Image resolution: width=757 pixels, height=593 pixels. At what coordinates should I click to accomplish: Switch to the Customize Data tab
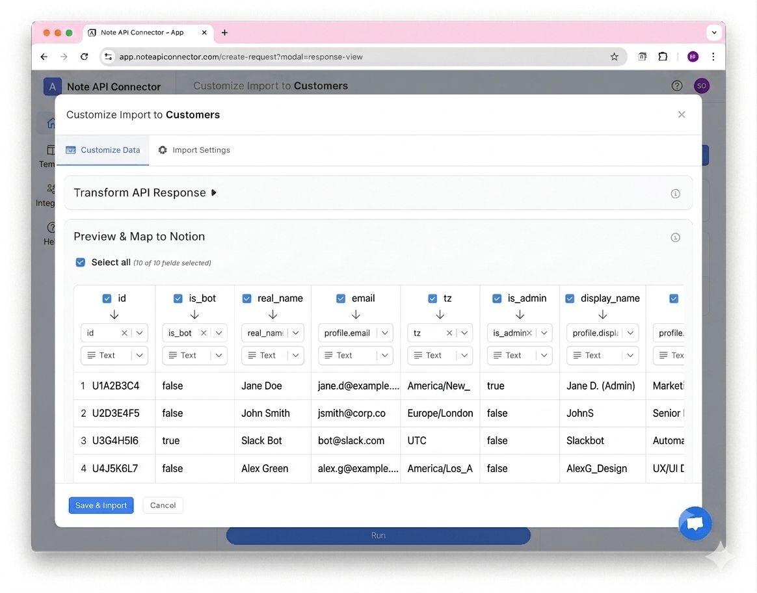point(103,150)
